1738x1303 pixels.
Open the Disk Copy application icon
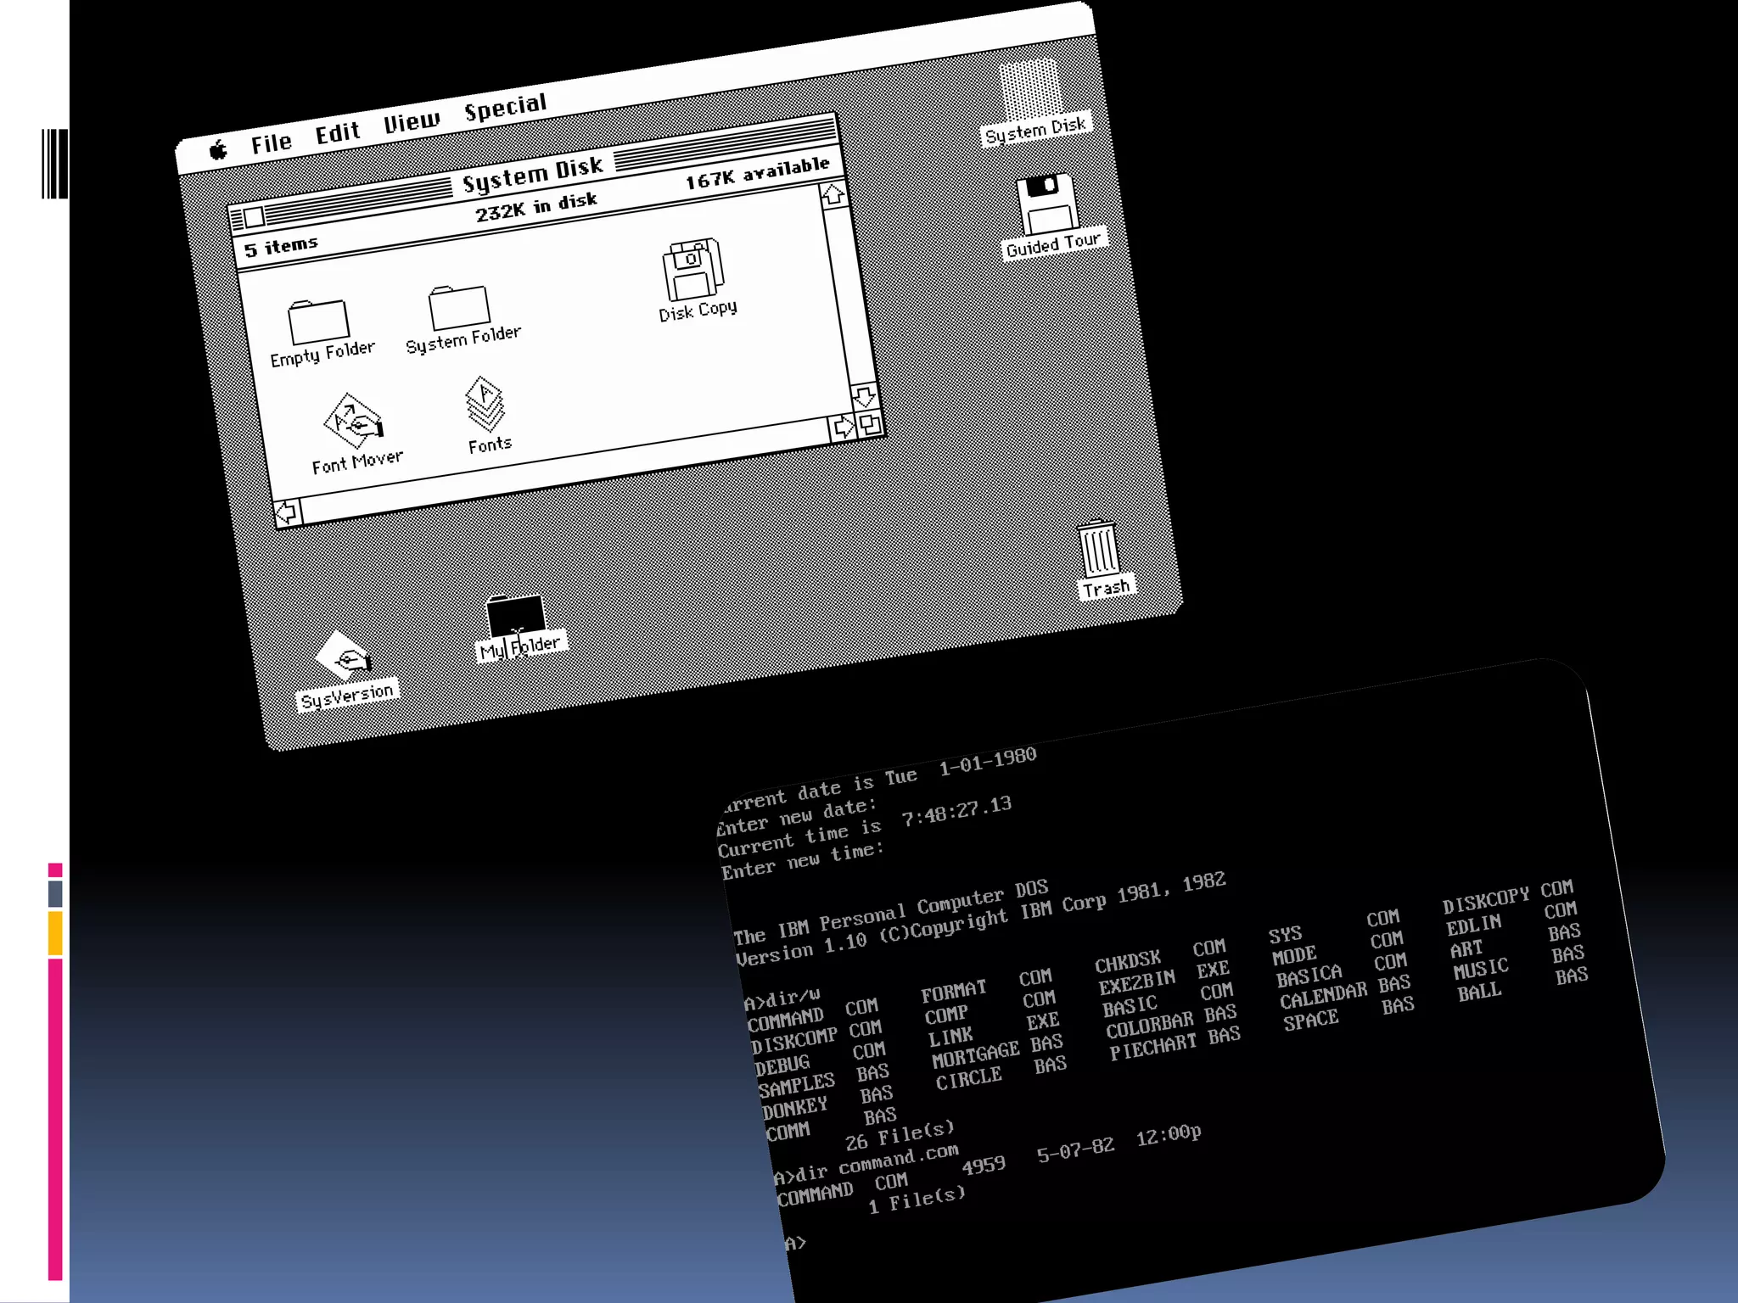pos(692,269)
